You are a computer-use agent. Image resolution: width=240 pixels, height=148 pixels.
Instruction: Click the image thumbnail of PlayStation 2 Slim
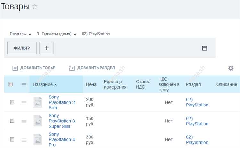(x=38, y=102)
